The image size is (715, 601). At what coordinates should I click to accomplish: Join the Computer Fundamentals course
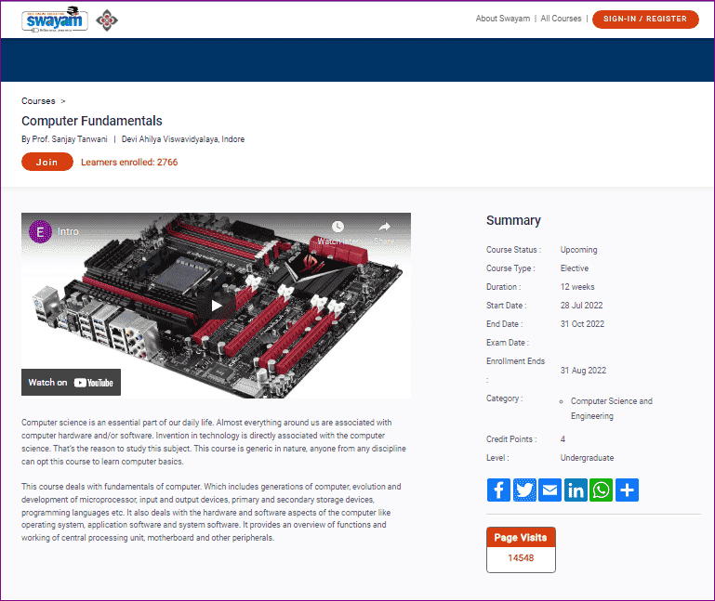pos(46,162)
